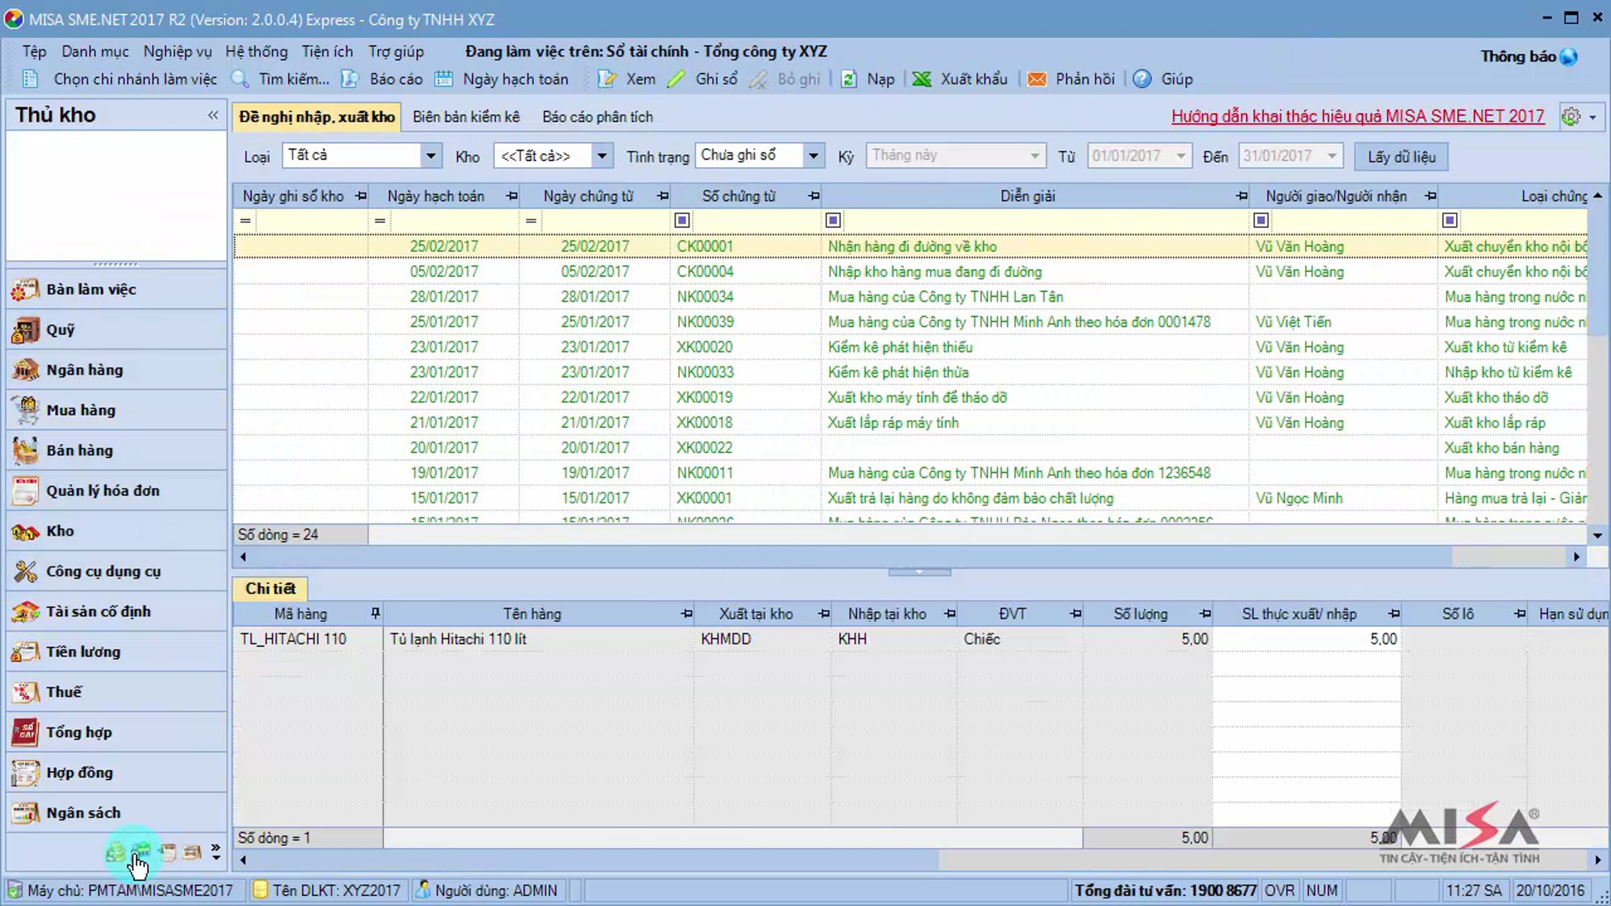1611x906 pixels.
Task: Pin the Ngày ghi sổ kho column
Action: coord(361,196)
